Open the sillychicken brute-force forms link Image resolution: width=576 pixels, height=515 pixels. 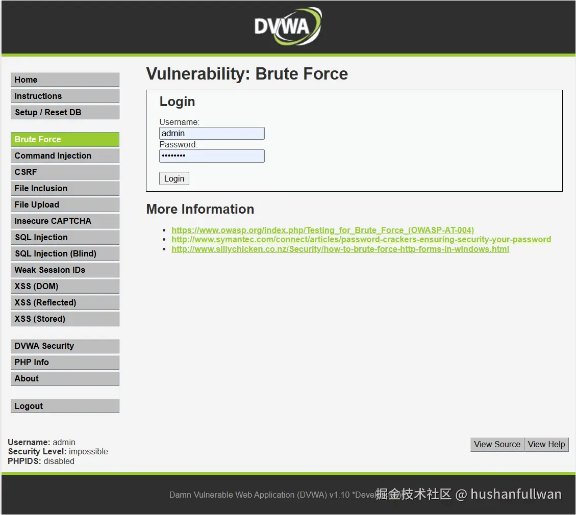click(x=340, y=249)
